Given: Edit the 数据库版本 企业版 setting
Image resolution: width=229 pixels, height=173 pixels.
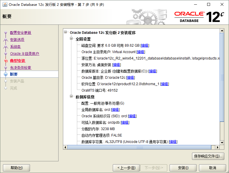Looking at the screenshot, I should pos(153,71).
